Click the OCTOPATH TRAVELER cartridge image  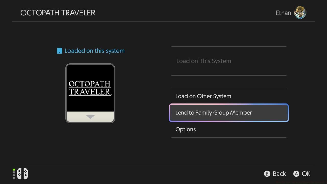(x=90, y=93)
